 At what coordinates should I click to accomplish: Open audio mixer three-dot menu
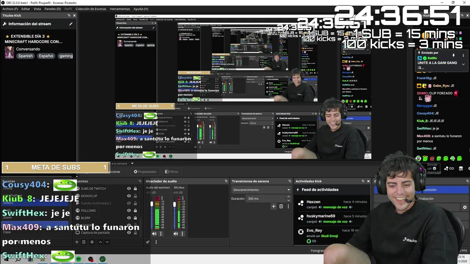coord(156,242)
